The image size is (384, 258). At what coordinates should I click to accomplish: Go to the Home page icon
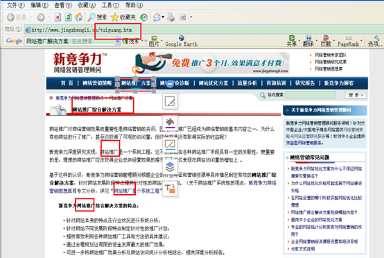pyautogui.click(x=78, y=17)
